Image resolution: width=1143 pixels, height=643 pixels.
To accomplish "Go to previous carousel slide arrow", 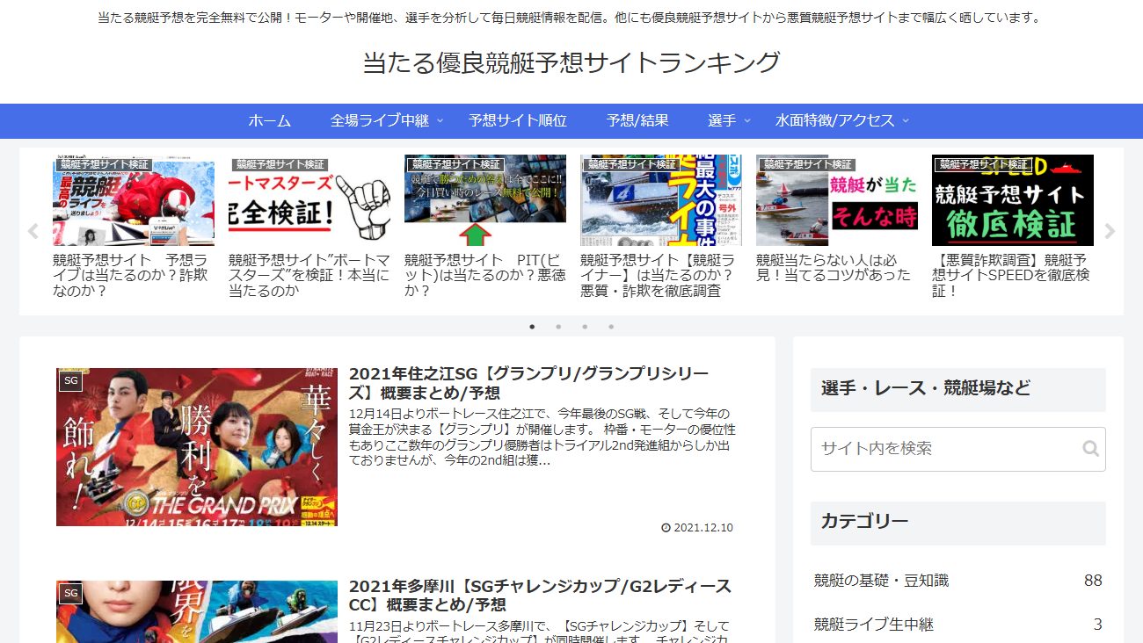I will 33,232.
